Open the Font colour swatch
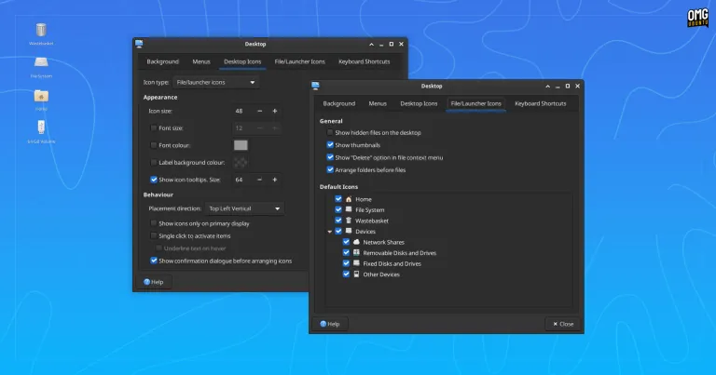 [241, 145]
